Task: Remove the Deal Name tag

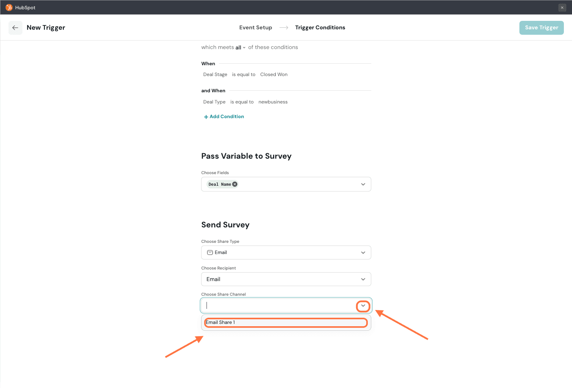Action: coord(235,184)
